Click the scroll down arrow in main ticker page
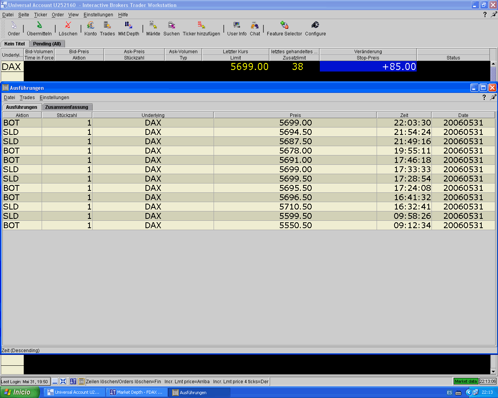498x398 pixels. pos(493,371)
